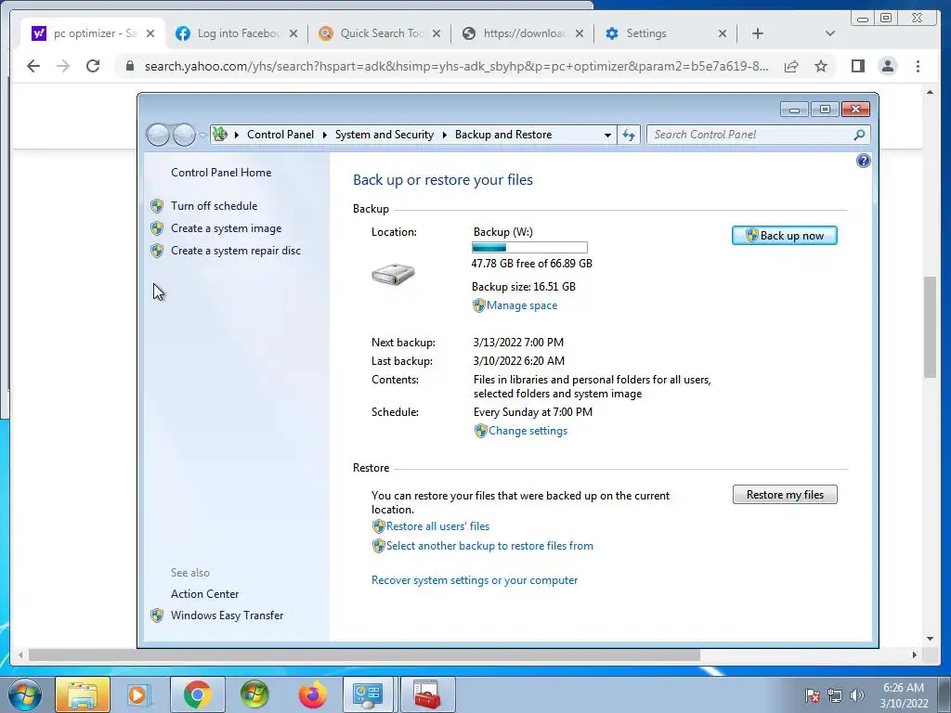Expand arrow after System and Security breadcrumb
This screenshot has height=713, width=951.
tap(445, 135)
